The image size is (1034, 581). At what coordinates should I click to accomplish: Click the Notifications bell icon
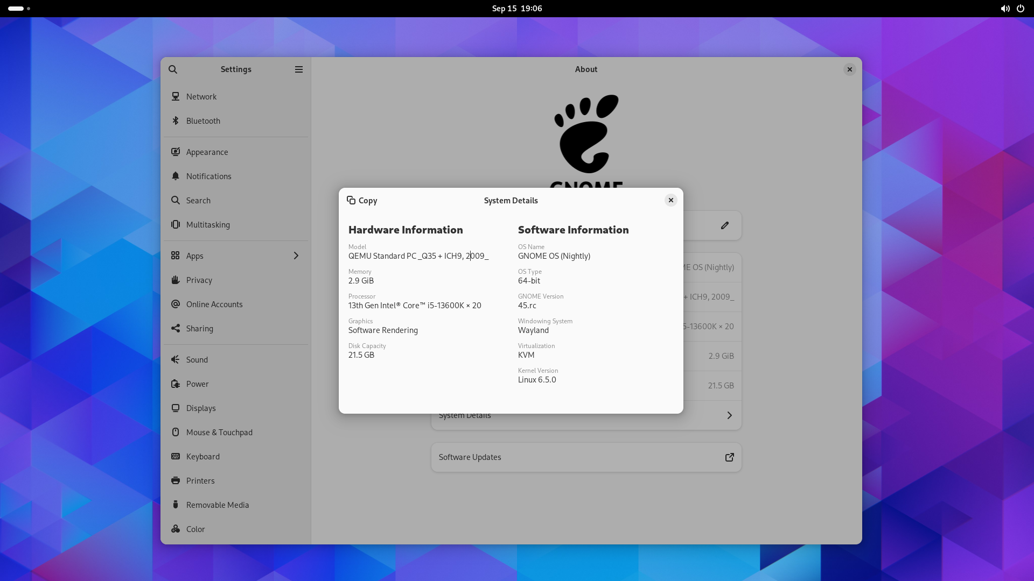176,176
